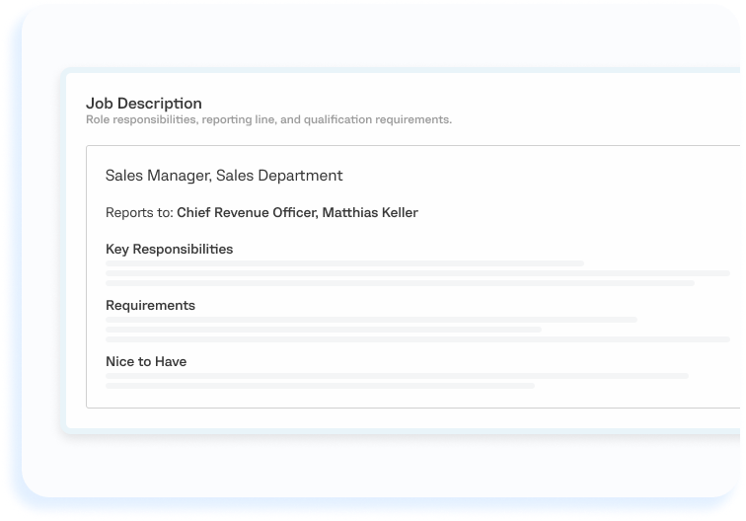Screen dimensions: 746x521
Task: Click the subtitle about role responsibilities and requirements
Action: [x=268, y=119]
